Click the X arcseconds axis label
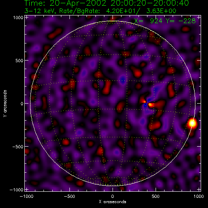208x208 pixels. (x=113, y=202)
